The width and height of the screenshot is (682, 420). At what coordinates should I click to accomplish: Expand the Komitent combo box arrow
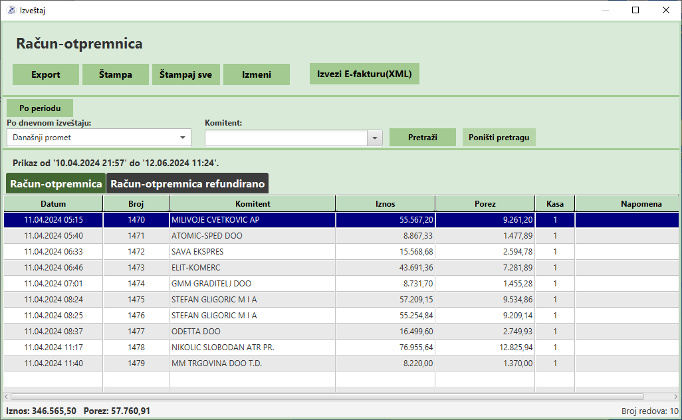pos(376,138)
